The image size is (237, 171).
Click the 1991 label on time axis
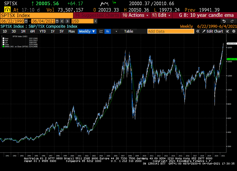7,156
